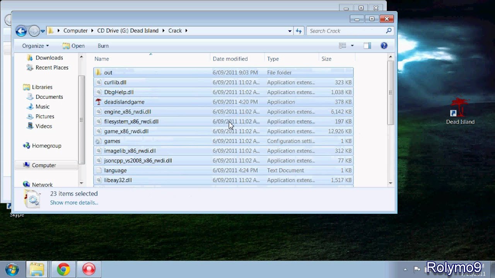The image size is (495, 278).
Task: Select imagelib_x86_rwdi.dll file icon
Action: pyautogui.click(x=98, y=151)
